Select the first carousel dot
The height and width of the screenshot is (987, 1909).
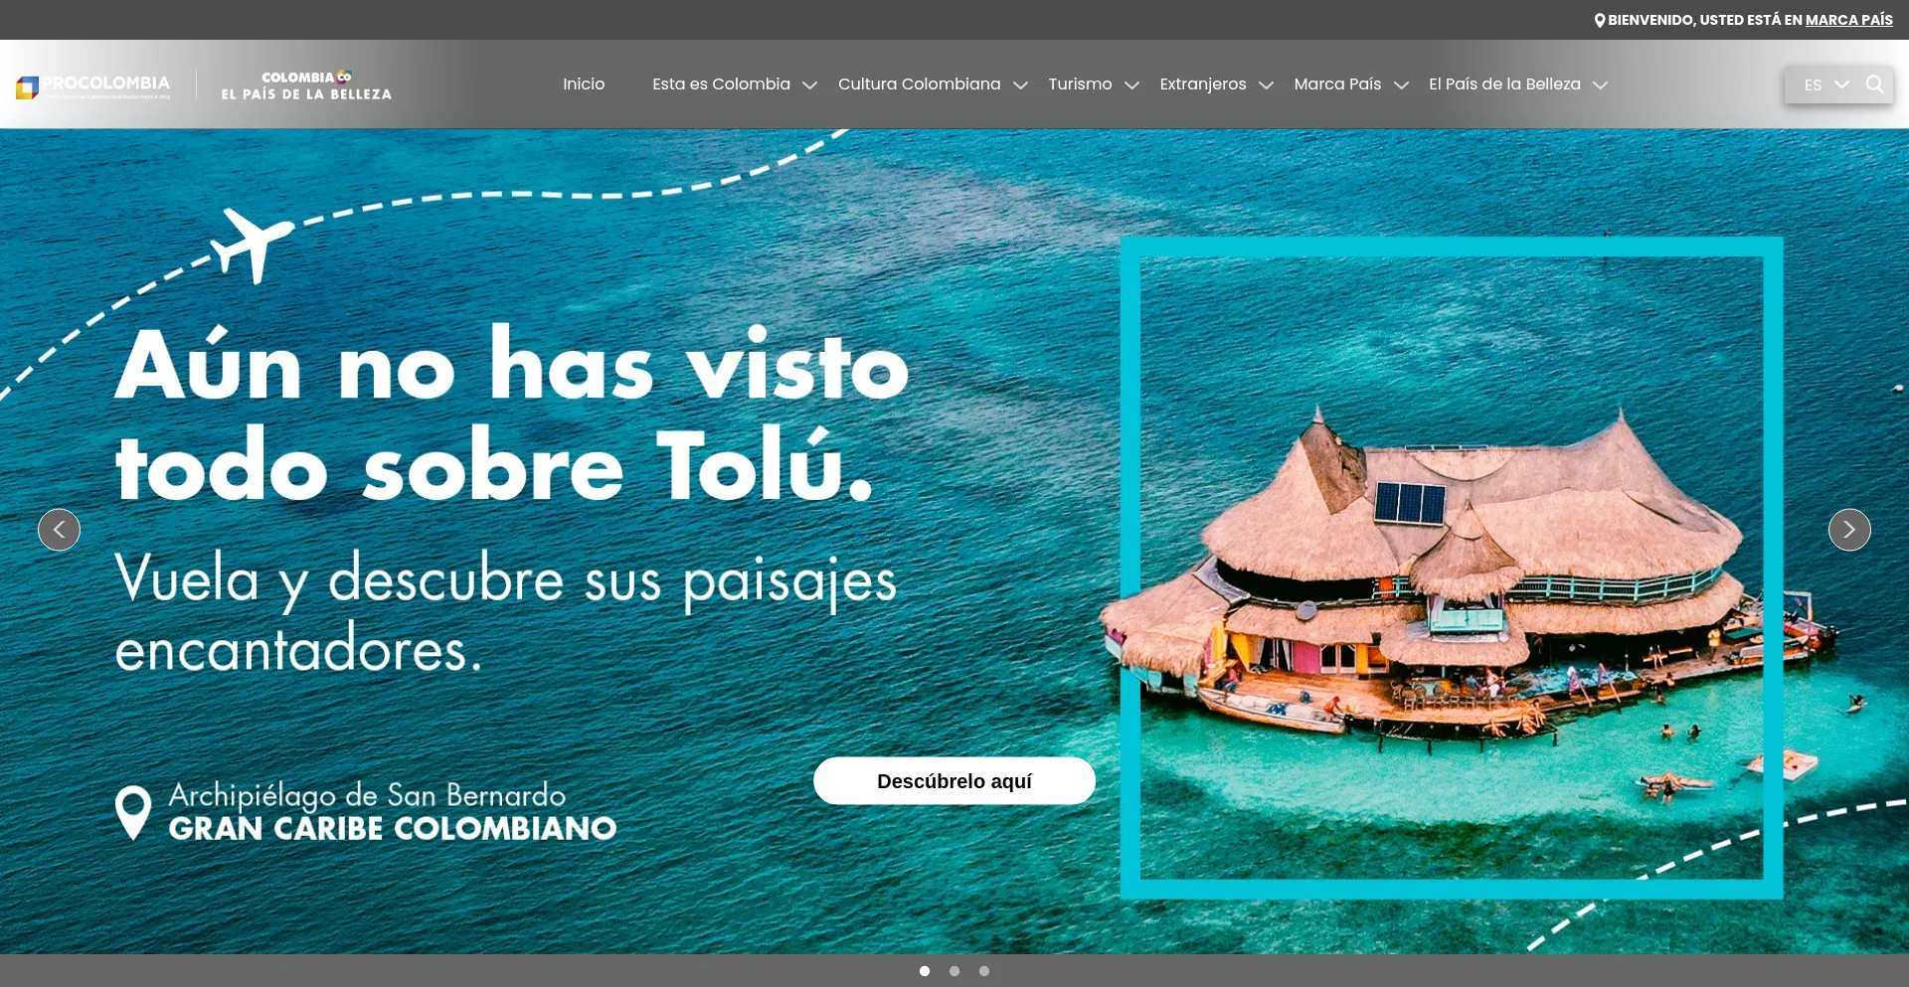click(925, 971)
